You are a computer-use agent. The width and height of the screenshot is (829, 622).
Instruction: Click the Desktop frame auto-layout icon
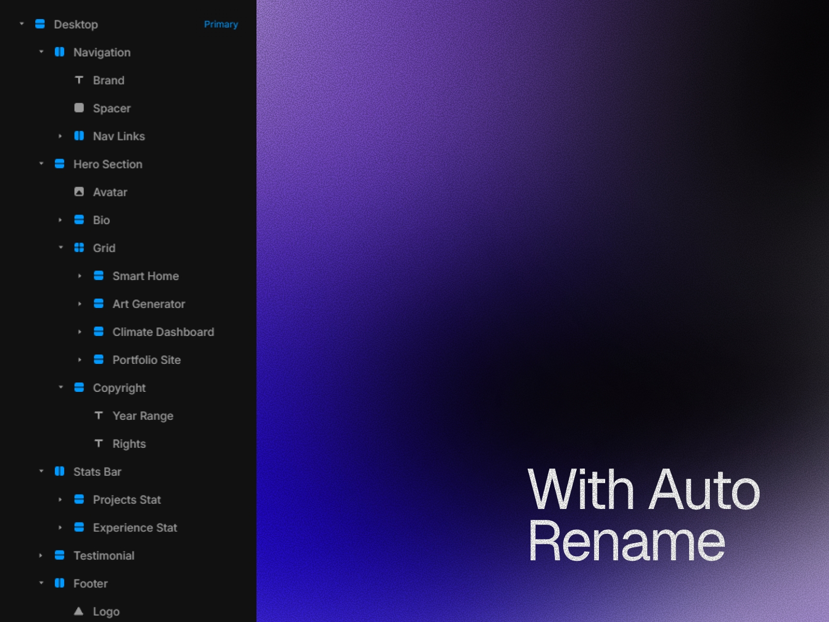[x=40, y=24]
